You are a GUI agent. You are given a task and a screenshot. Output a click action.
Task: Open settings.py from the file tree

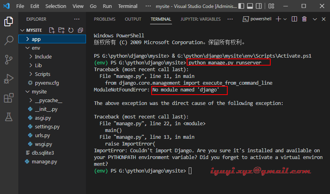47,126
